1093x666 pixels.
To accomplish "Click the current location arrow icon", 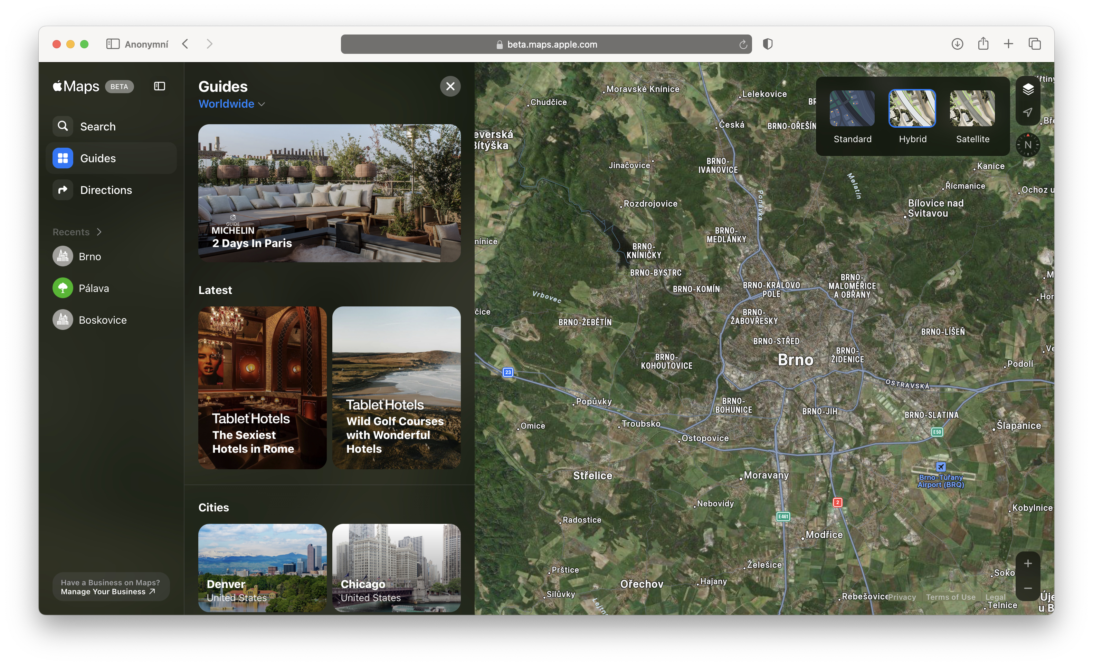I will (x=1028, y=112).
